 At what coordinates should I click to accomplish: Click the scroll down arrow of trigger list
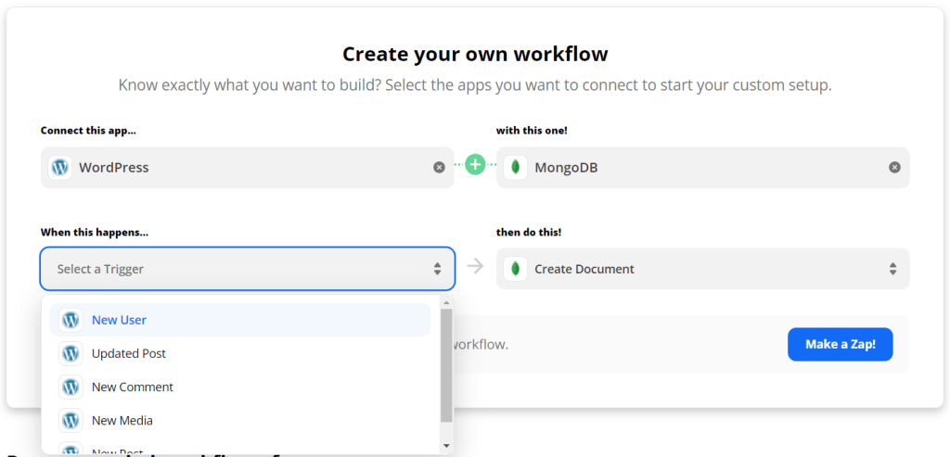pos(446,446)
